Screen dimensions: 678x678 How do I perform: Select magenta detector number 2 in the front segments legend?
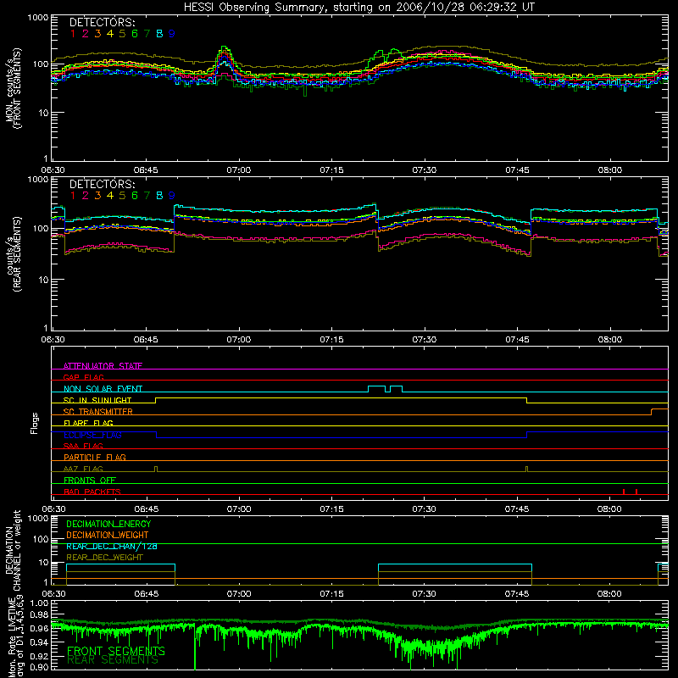pos(86,34)
